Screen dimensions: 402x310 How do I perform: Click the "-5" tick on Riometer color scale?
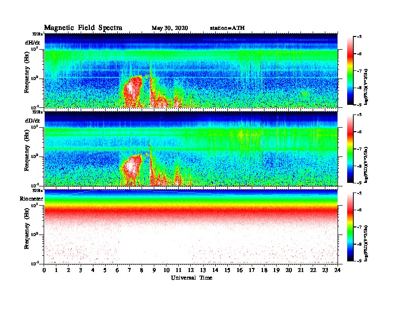pos(359,193)
